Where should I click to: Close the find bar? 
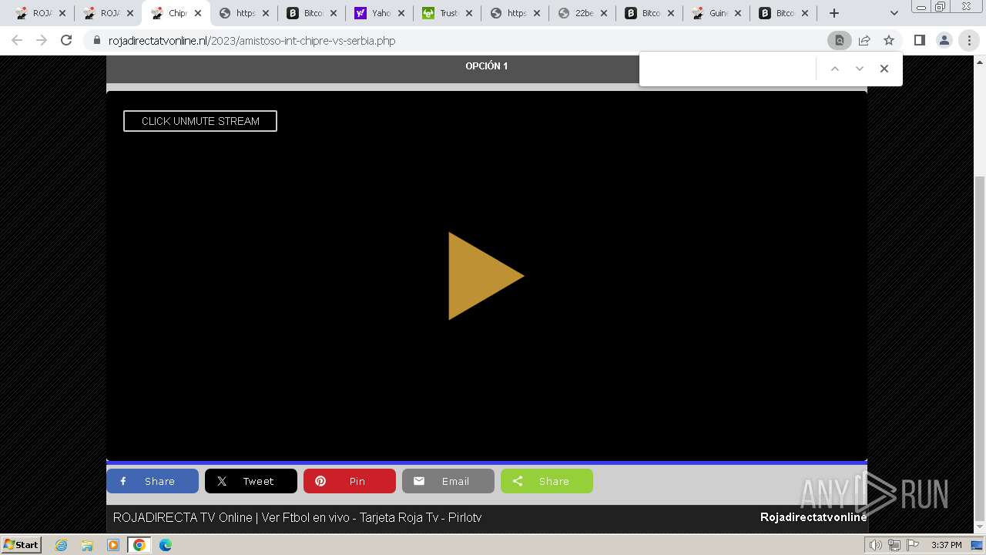[884, 69]
